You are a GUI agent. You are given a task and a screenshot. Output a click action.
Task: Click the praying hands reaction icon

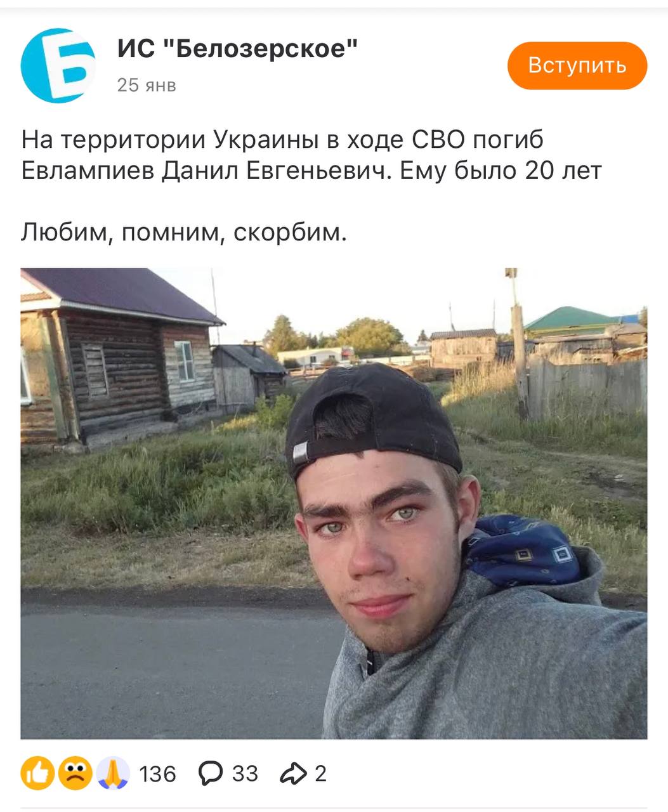[x=113, y=773]
